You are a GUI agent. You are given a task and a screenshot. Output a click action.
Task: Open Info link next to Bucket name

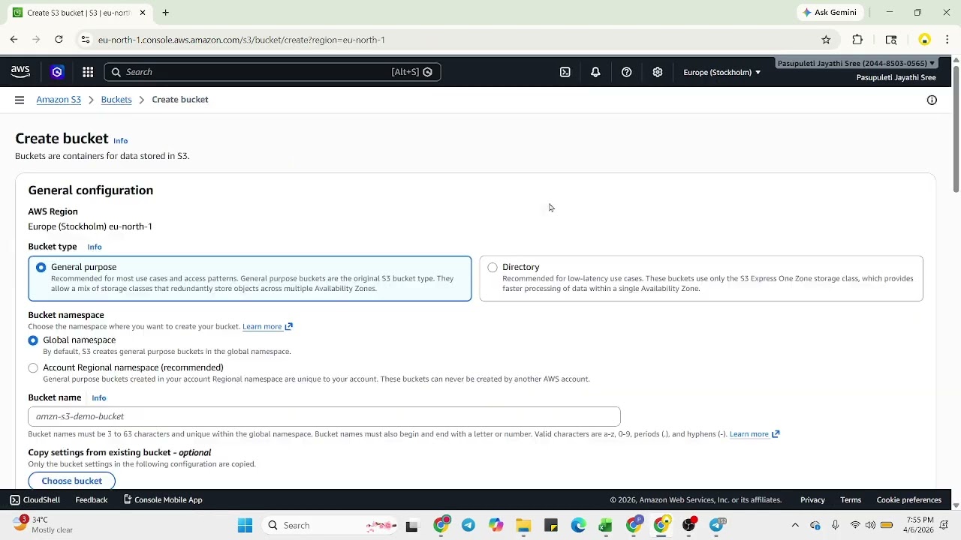point(98,398)
